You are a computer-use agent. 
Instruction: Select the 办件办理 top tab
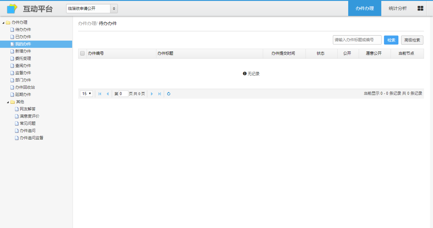pos(364,8)
